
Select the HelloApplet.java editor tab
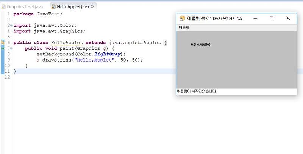[73, 7]
